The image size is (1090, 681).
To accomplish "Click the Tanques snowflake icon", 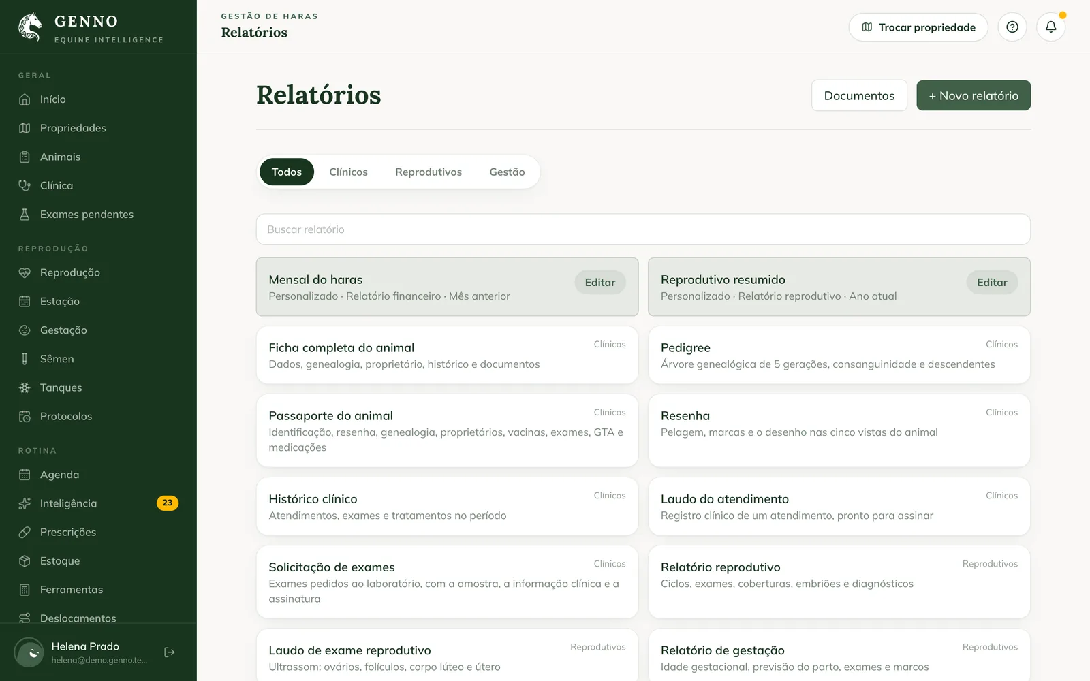I will 25,387.
